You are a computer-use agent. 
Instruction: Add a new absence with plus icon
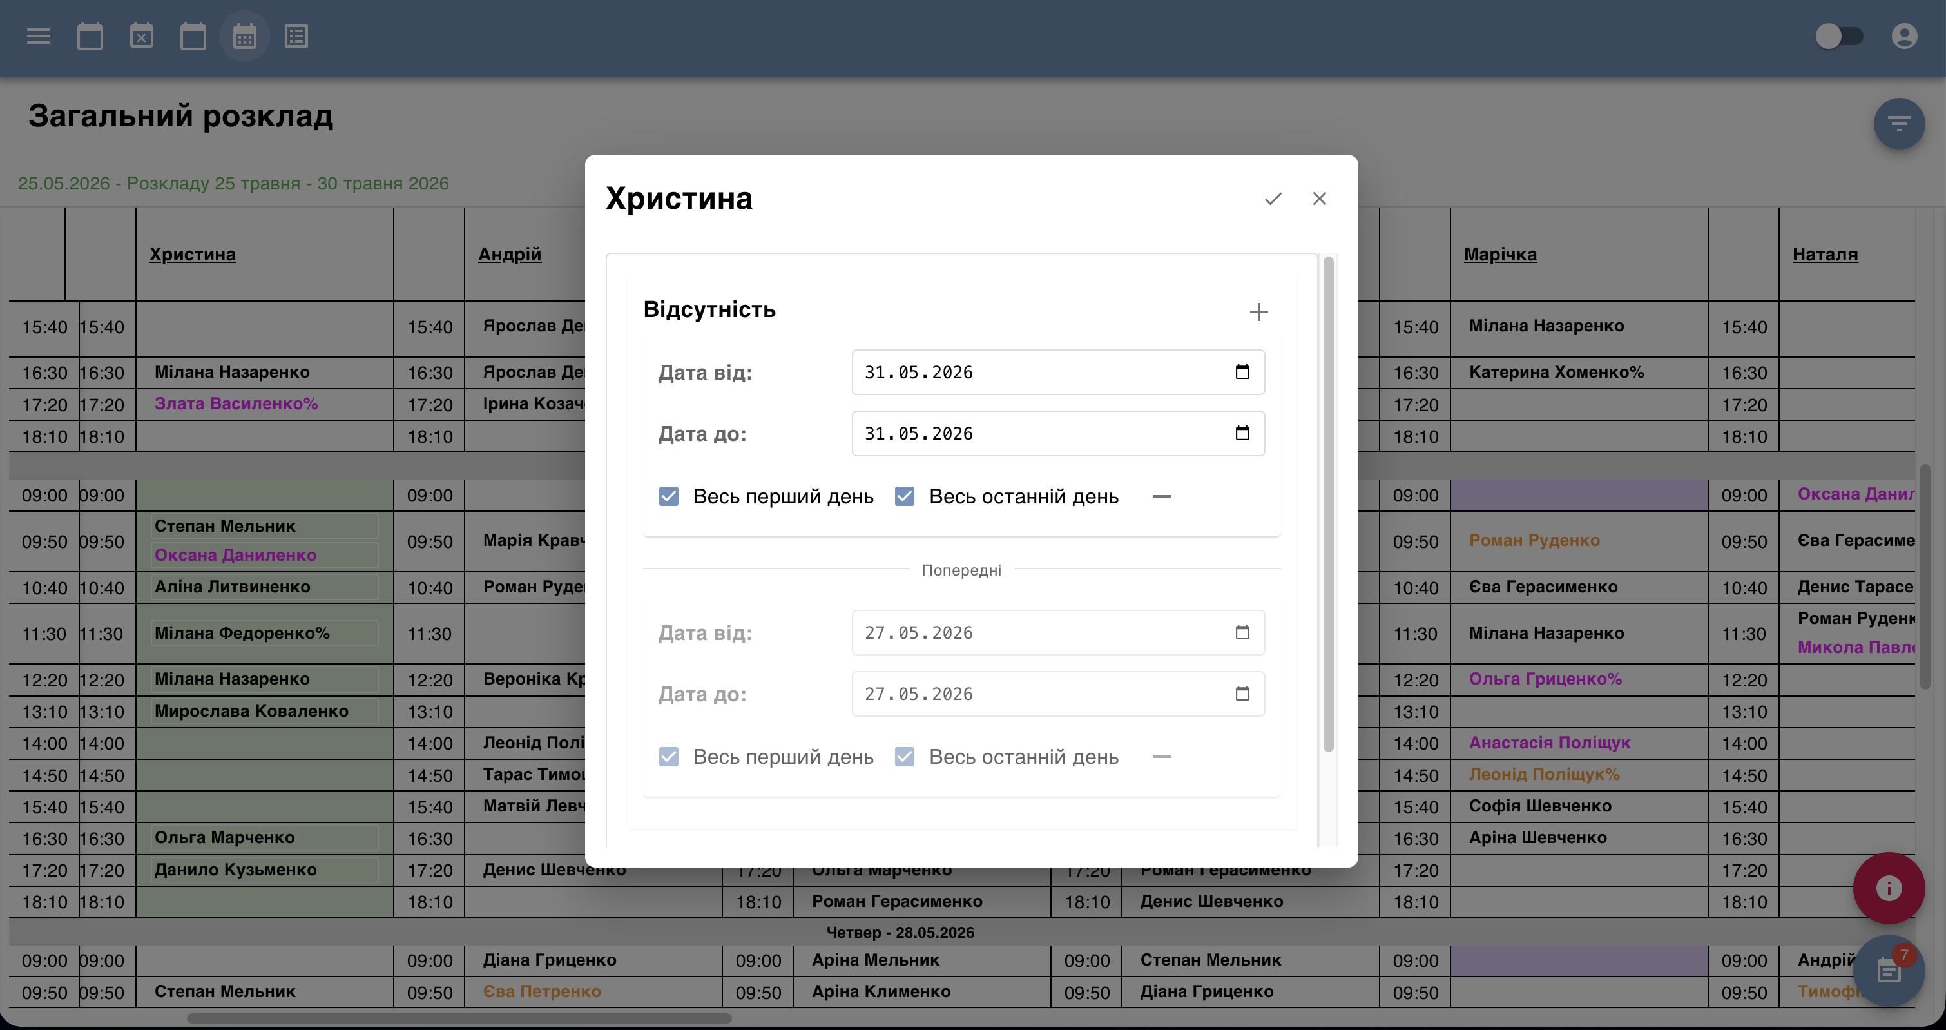tap(1258, 311)
